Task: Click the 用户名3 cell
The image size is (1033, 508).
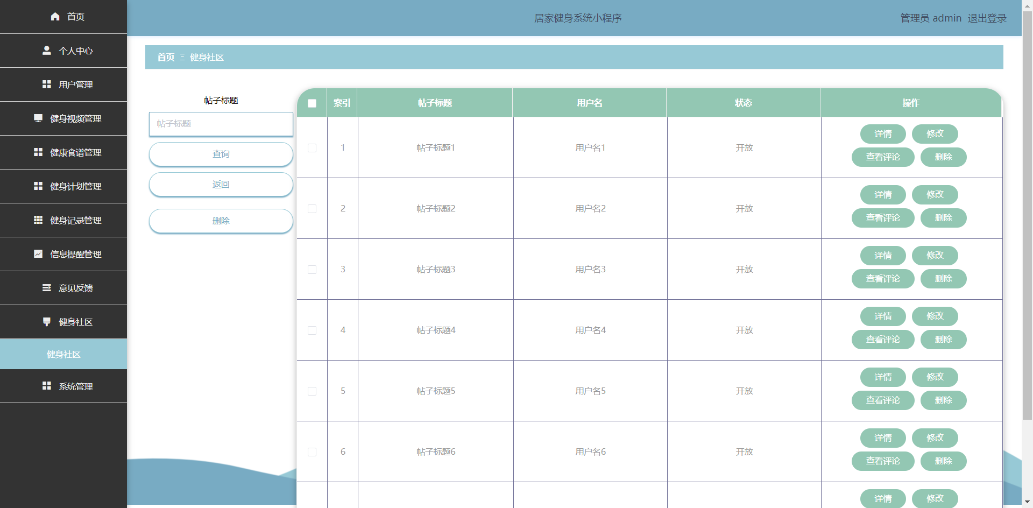Action: [x=590, y=269]
